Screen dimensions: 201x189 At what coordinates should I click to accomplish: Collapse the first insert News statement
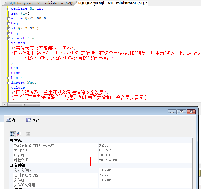pos(9,38)
